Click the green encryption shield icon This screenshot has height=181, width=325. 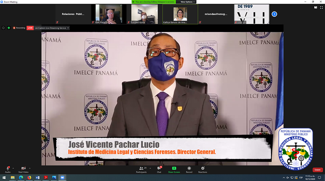click(9, 28)
